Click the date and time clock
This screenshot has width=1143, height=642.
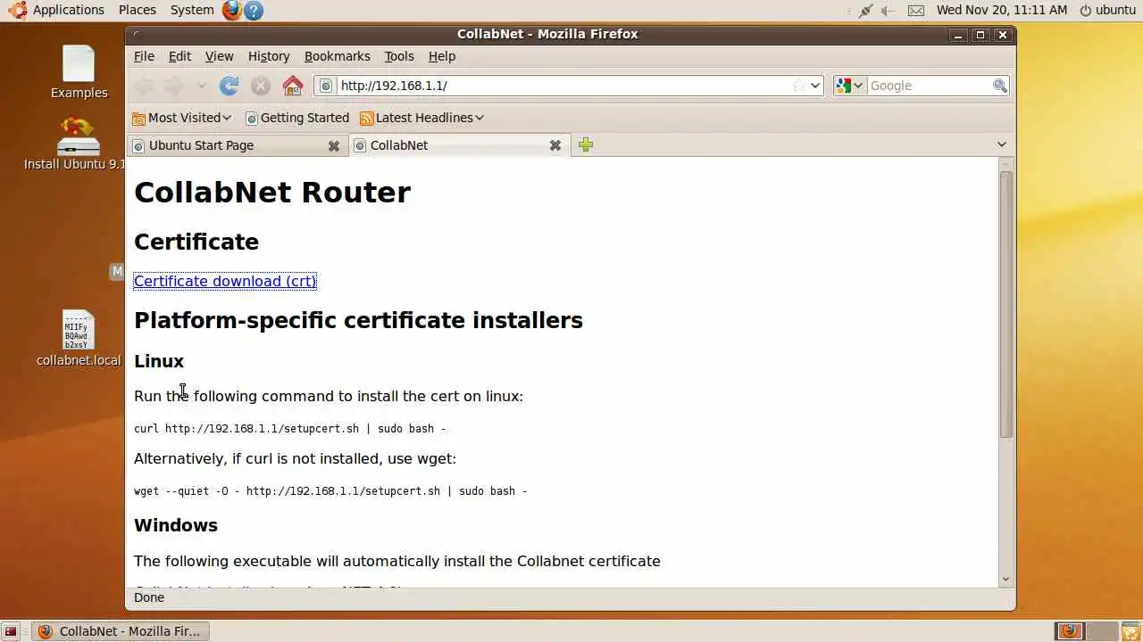[1002, 10]
